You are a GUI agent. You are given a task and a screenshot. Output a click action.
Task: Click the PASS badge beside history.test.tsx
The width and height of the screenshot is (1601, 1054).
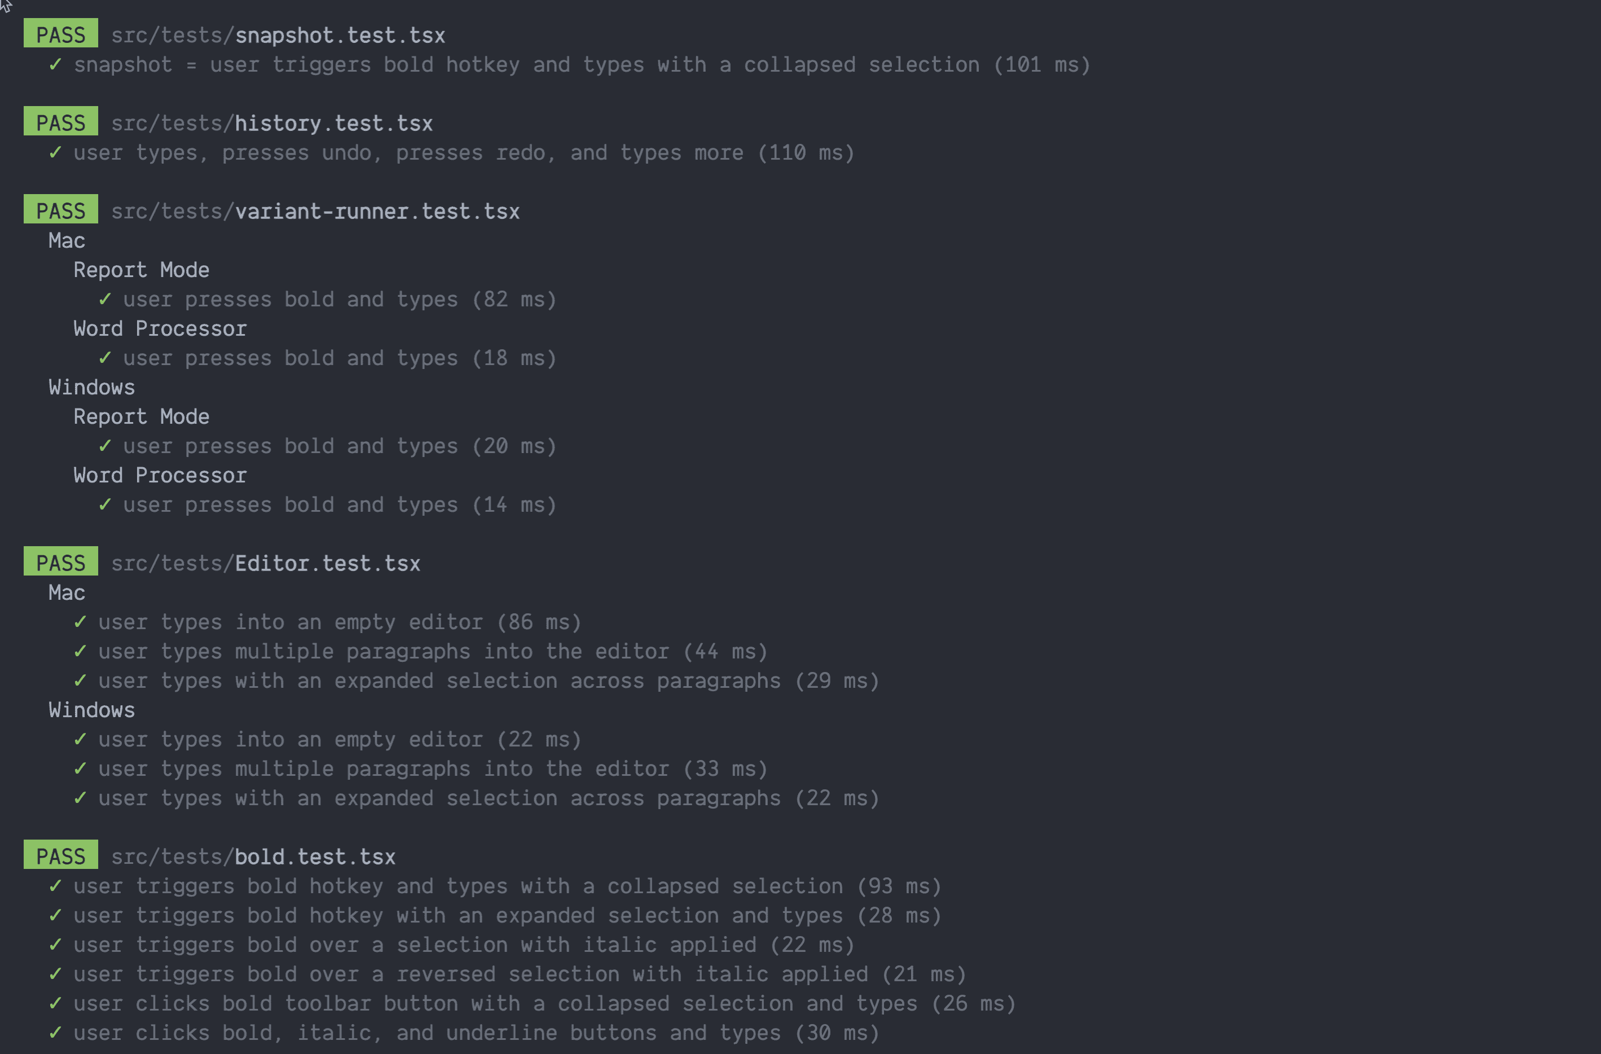60,122
